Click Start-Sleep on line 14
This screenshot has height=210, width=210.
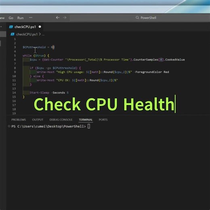pos(40,92)
